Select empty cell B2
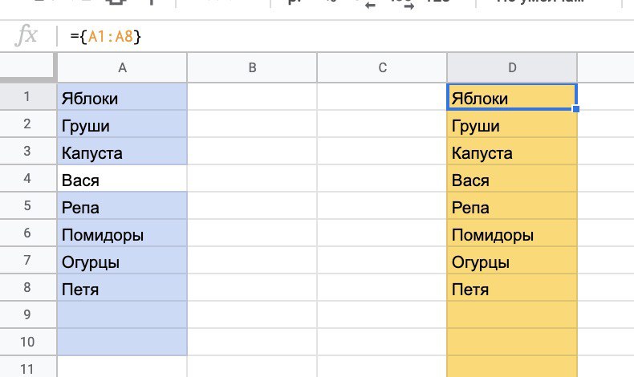This screenshot has width=634, height=377. click(x=252, y=125)
